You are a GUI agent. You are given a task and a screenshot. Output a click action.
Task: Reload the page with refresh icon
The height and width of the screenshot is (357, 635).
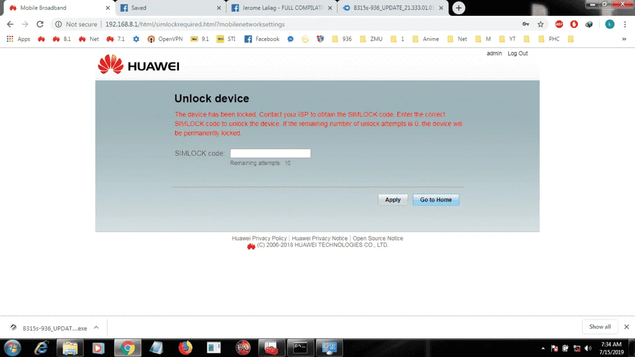pyautogui.click(x=40, y=24)
